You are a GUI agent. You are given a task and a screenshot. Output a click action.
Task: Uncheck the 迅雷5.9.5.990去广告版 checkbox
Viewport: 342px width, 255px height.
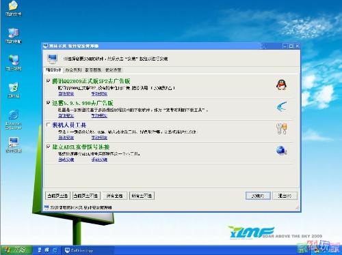pyautogui.click(x=48, y=103)
